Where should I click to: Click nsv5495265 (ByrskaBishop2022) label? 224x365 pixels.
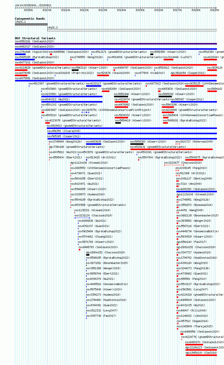pos(37,57)
